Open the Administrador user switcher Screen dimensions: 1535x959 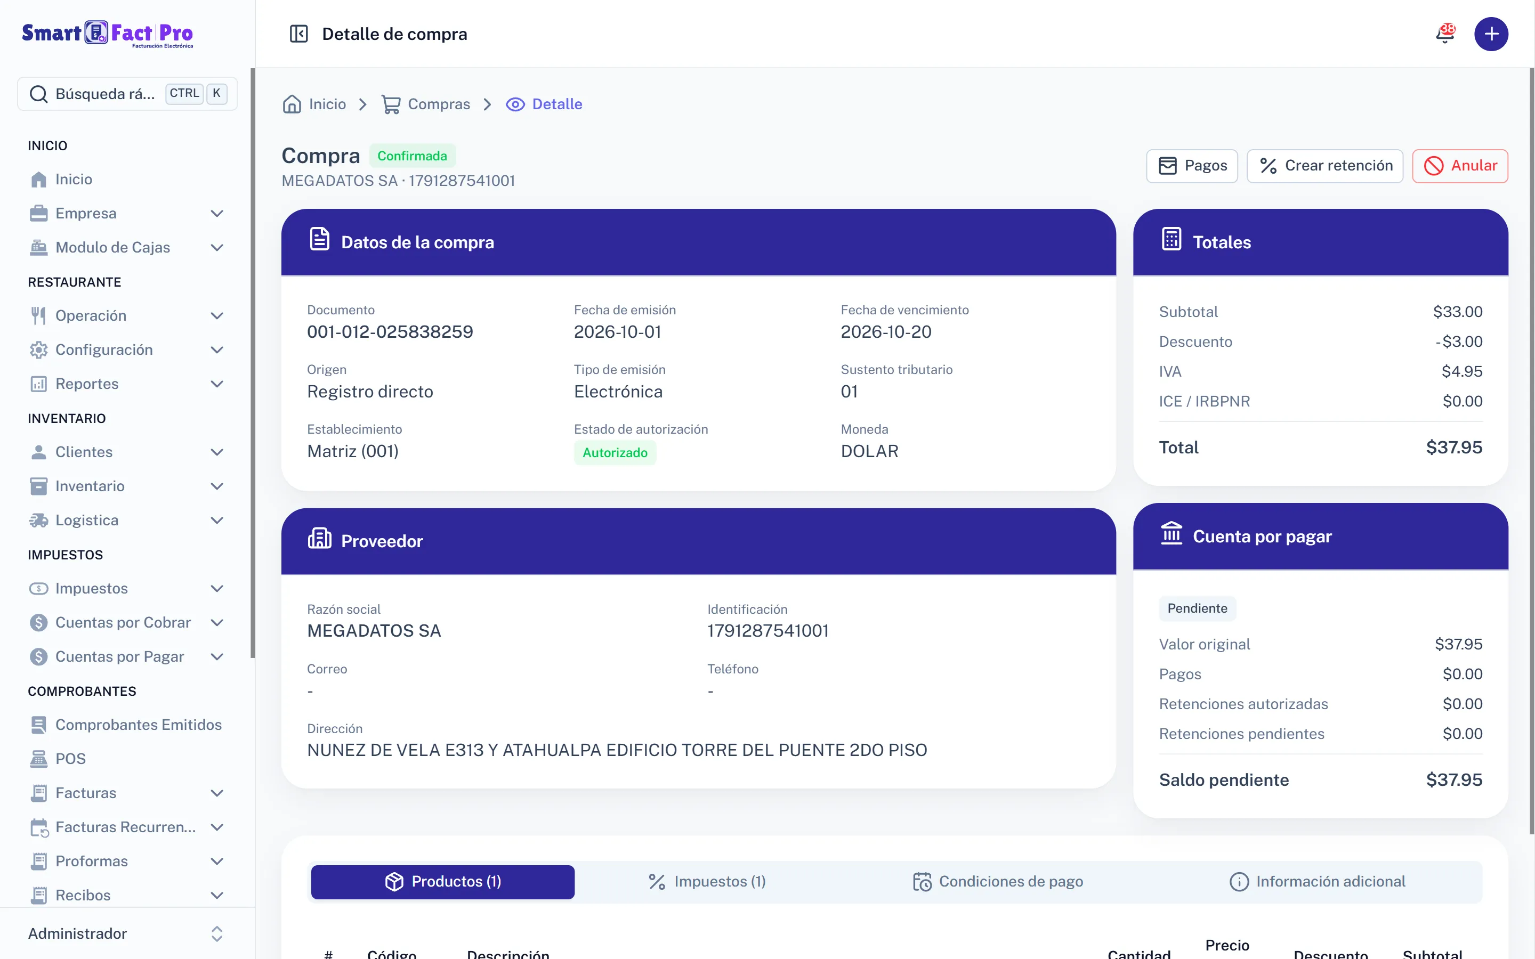(x=127, y=933)
